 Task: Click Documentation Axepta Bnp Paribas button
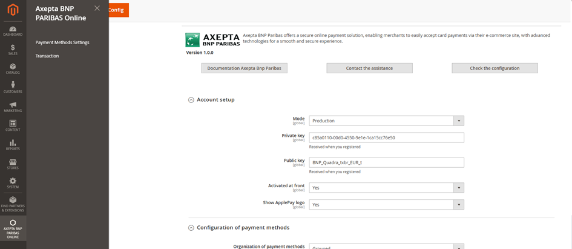(245, 68)
